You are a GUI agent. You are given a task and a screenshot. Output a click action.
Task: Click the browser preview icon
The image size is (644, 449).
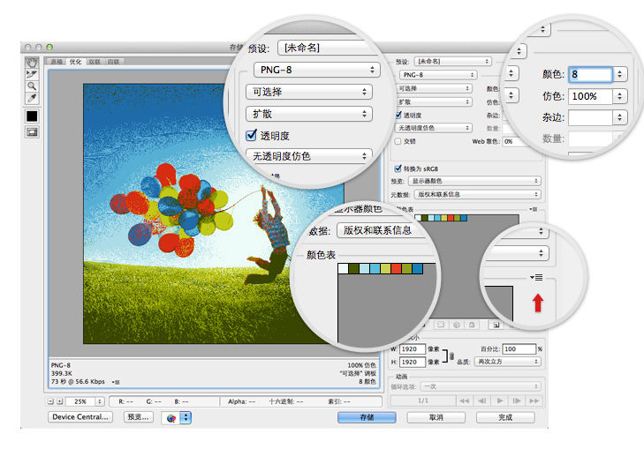(171, 418)
